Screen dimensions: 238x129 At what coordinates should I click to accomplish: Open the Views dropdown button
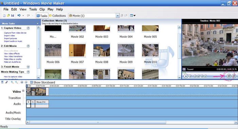point(133,16)
